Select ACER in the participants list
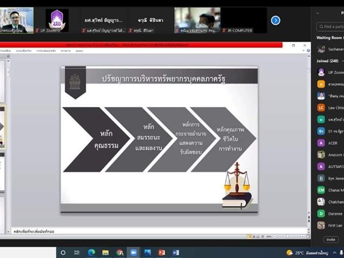344x258 pixels. [x=330, y=143]
